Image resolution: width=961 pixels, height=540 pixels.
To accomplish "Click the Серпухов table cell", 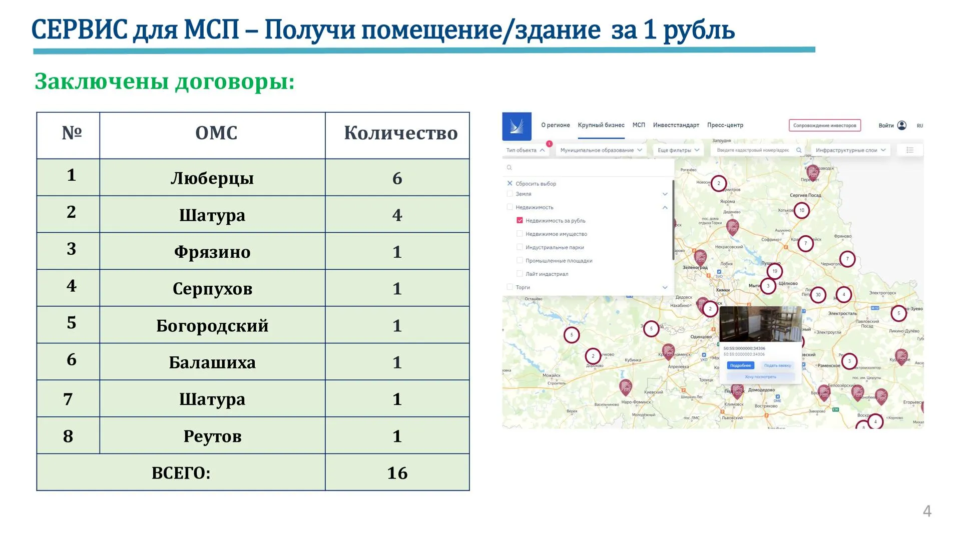I will pos(212,288).
